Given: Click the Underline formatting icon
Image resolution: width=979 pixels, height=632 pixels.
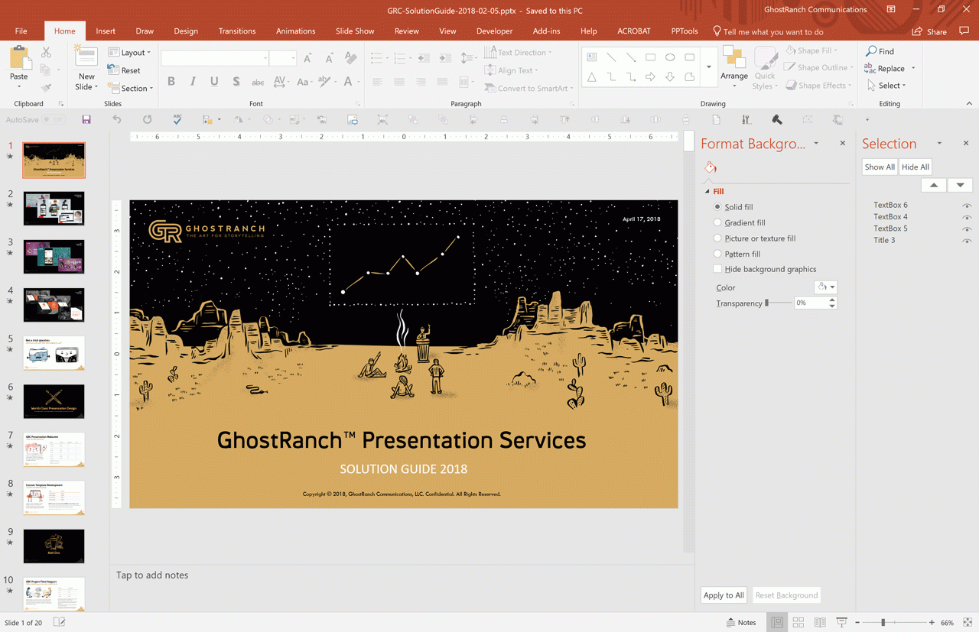Looking at the screenshot, I should (214, 81).
